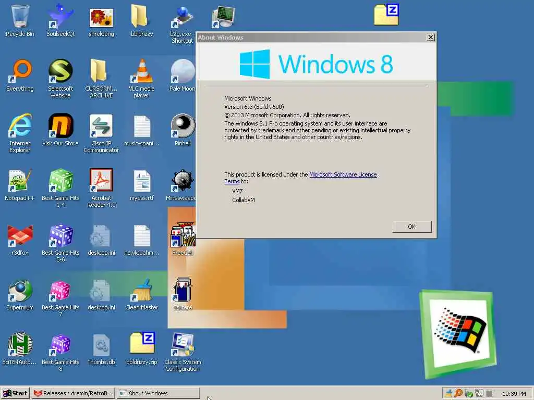Open the Selectsoft Website shortcut

click(x=60, y=78)
